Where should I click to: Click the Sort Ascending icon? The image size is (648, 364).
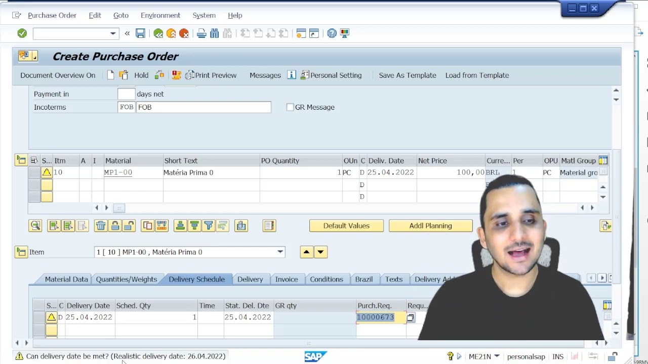180,226
